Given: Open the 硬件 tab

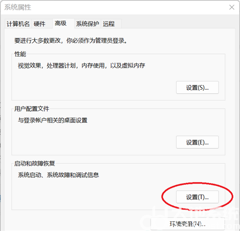Looking at the screenshot, I should click(x=42, y=24).
